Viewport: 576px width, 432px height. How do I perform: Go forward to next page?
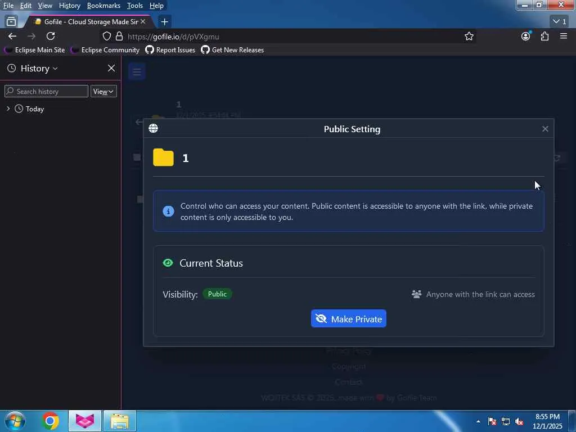pyautogui.click(x=31, y=37)
